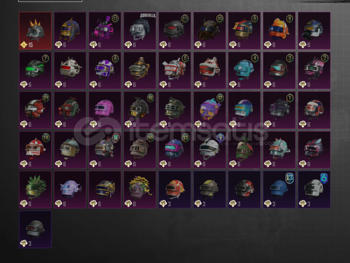Select the red-white clown helmet with badge 15
This screenshot has width=350, height=263.
35,150
